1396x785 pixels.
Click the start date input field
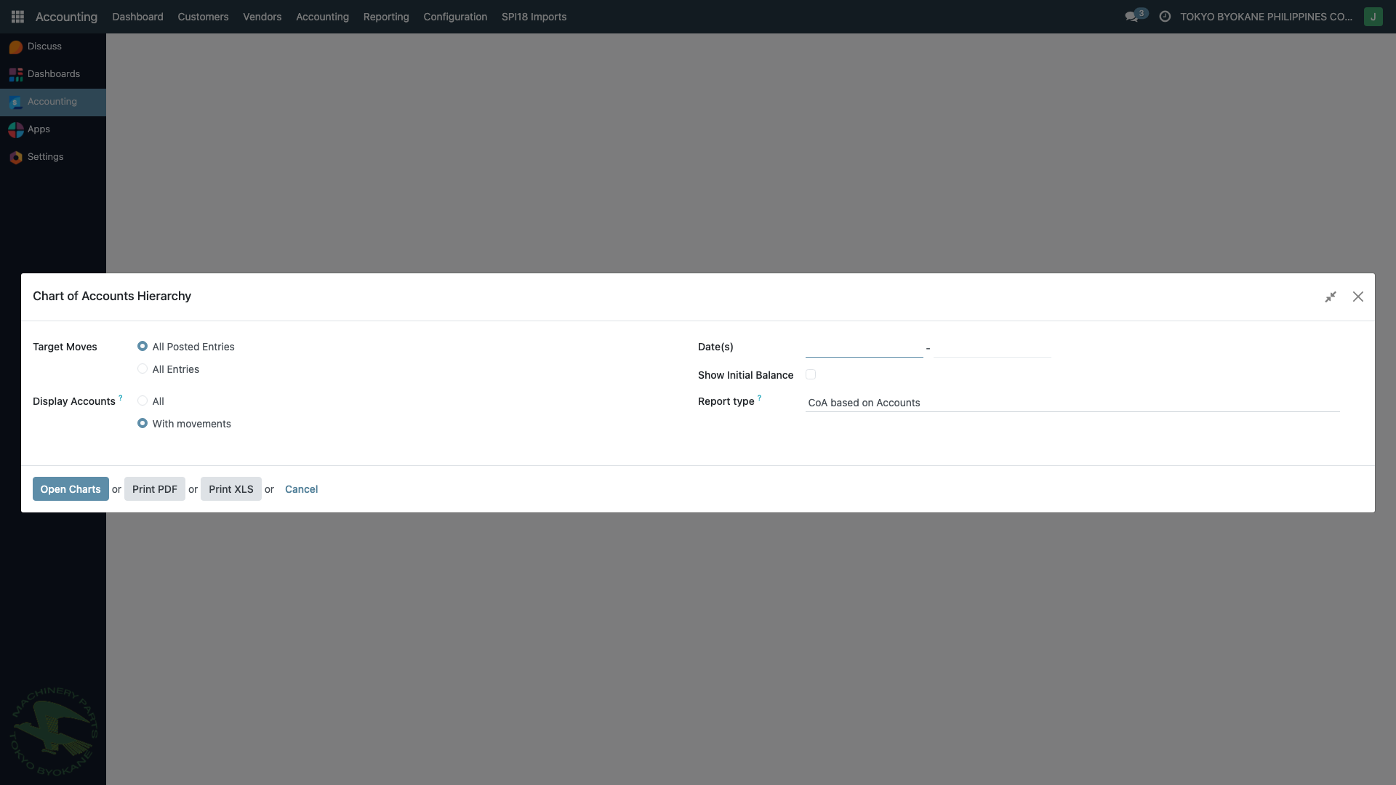864,348
